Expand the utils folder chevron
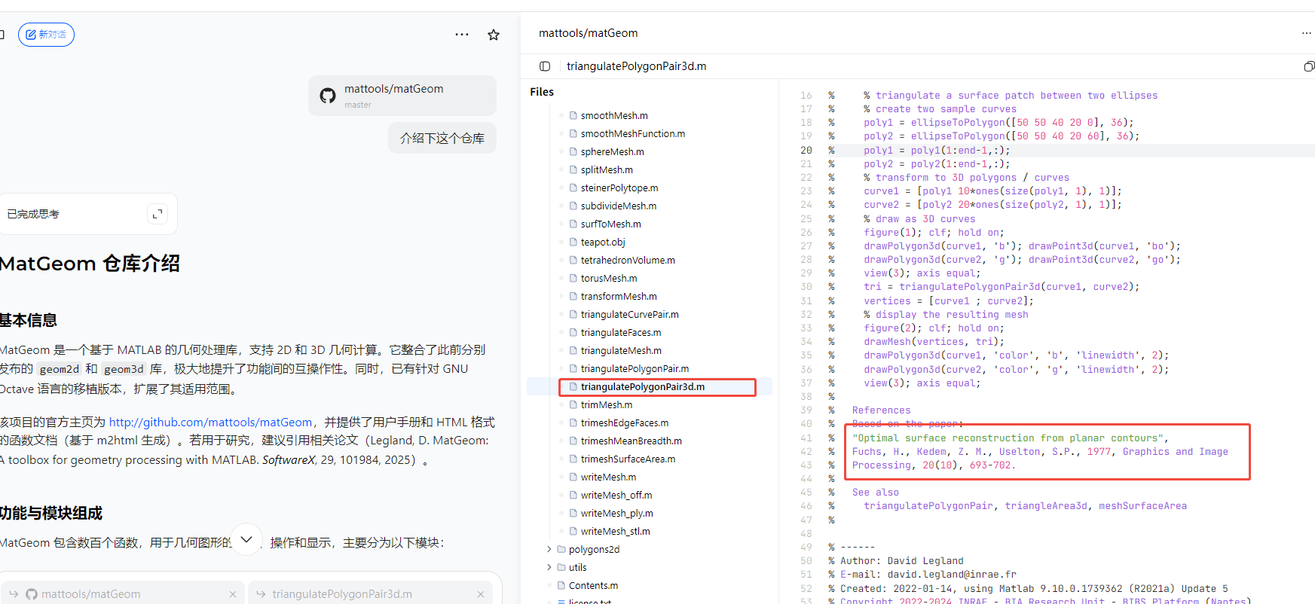Image resolution: width=1315 pixels, height=604 pixels. 549,567
